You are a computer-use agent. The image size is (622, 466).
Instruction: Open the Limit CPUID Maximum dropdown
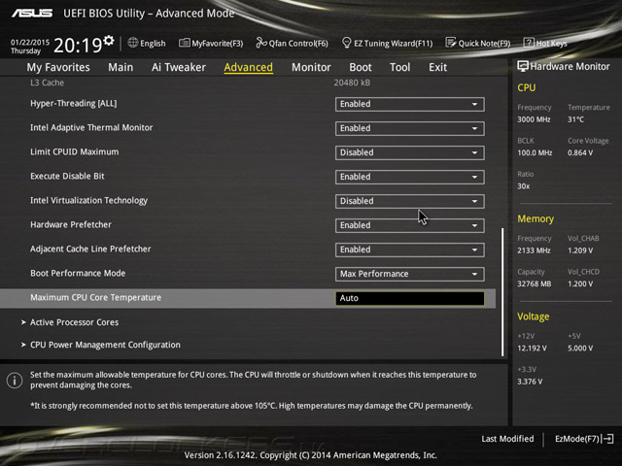pos(409,152)
